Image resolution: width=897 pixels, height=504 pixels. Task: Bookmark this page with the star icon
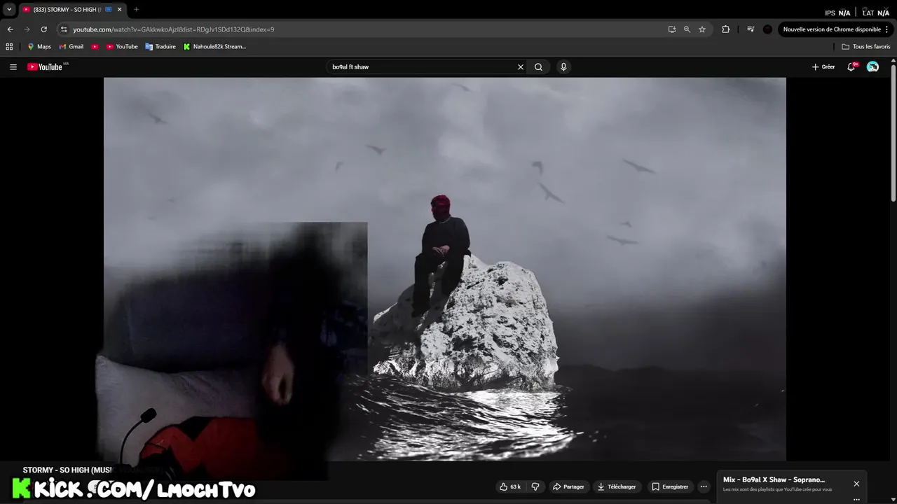[702, 29]
